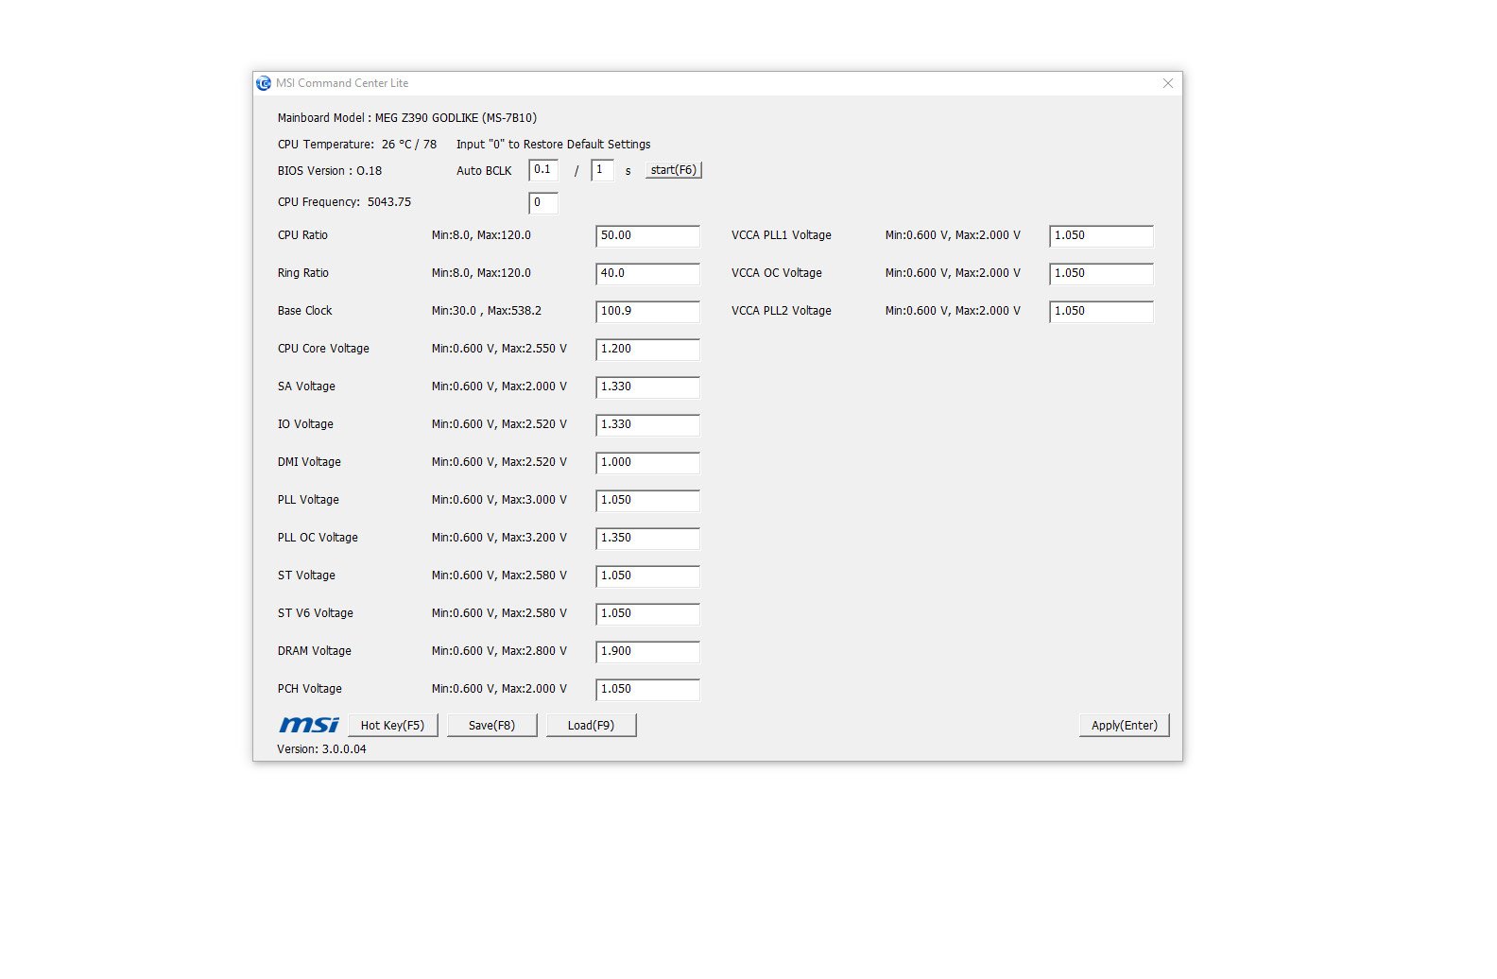This screenshot has height=979, width=1497.
Task: Click the IO Voltage label
Action: (x=305, y=424)
